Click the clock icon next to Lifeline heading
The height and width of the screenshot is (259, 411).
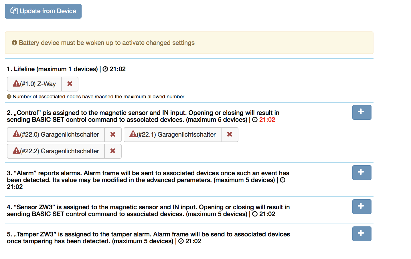pos(105,69)
